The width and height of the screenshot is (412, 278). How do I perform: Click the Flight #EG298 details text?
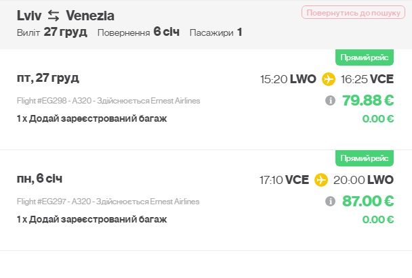pyautogui.click(x=108, y=101)
